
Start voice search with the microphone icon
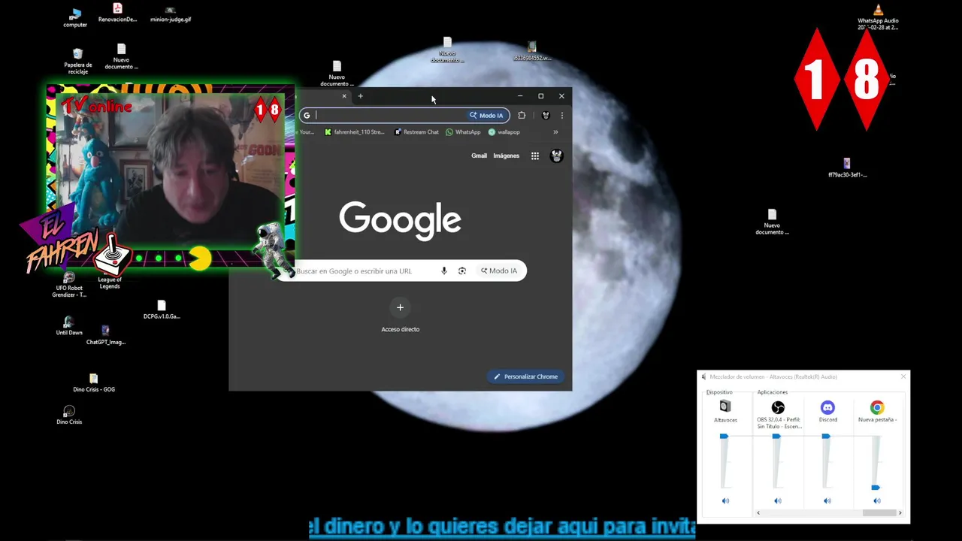coord(444,270)
